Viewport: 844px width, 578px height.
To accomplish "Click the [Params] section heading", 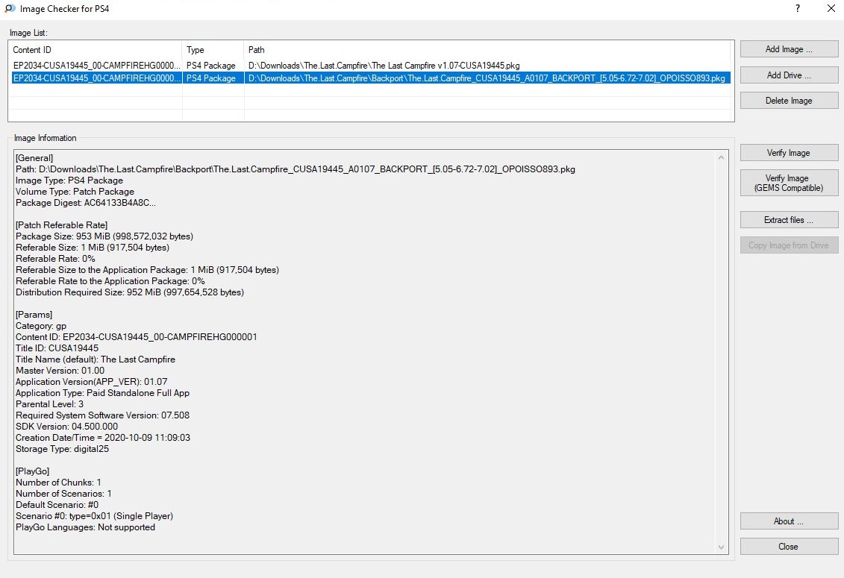I will click(34, 315).
